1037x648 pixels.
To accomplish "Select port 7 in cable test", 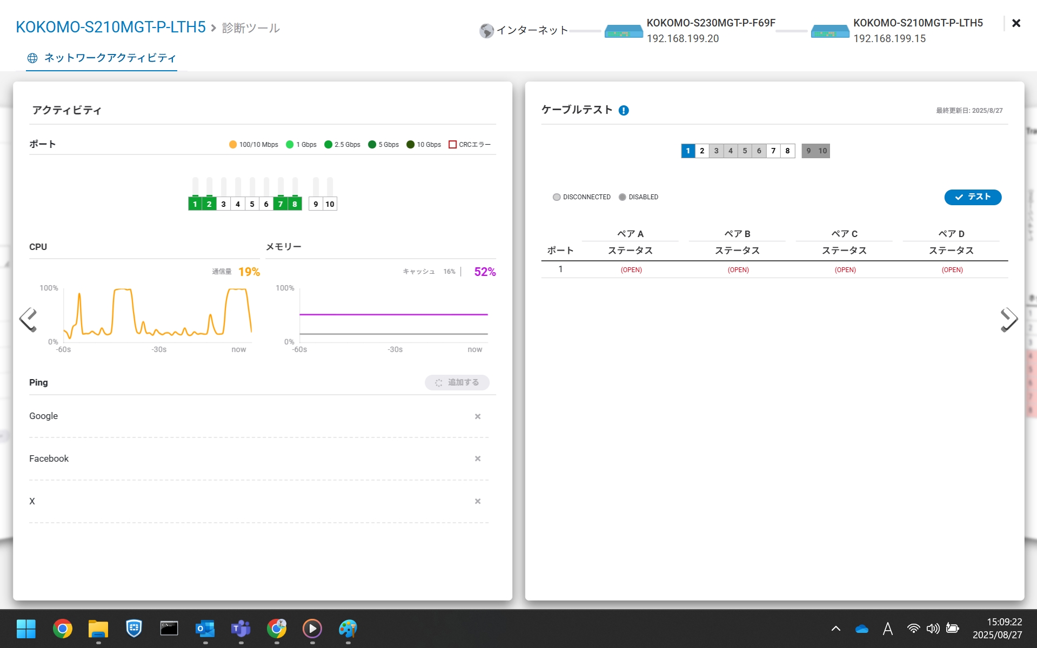I will point(773,151).
